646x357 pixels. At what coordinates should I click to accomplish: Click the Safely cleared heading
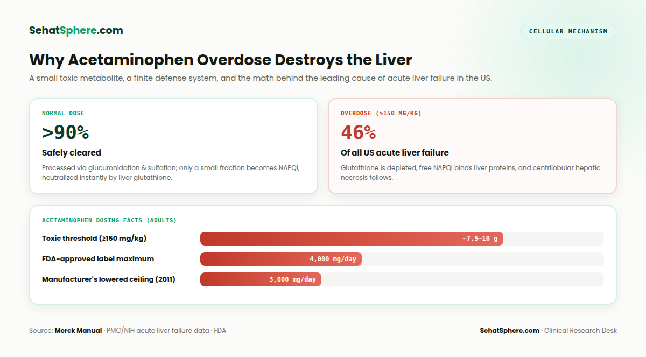72,153
